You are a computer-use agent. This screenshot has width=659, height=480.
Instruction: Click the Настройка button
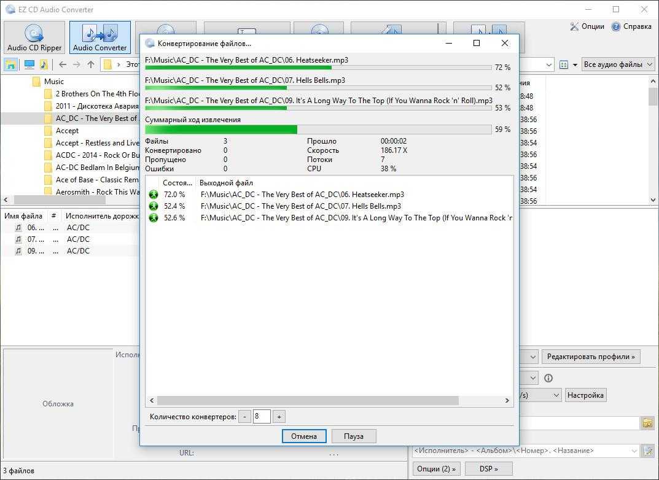585,395
